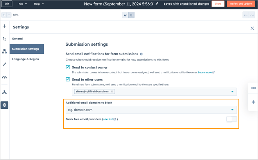The height and width of the screenshot is (160, 258).
Task: Close the Settings panel
Action: tap(252, 28)
